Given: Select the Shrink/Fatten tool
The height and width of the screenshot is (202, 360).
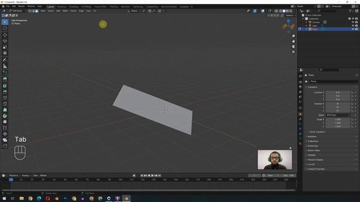Looking at the screenshot, I should (x=5, y=134).
